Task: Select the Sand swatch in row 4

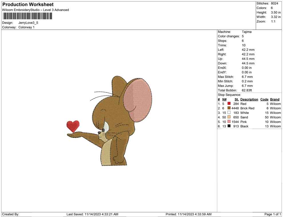Action: click(228, 117)
